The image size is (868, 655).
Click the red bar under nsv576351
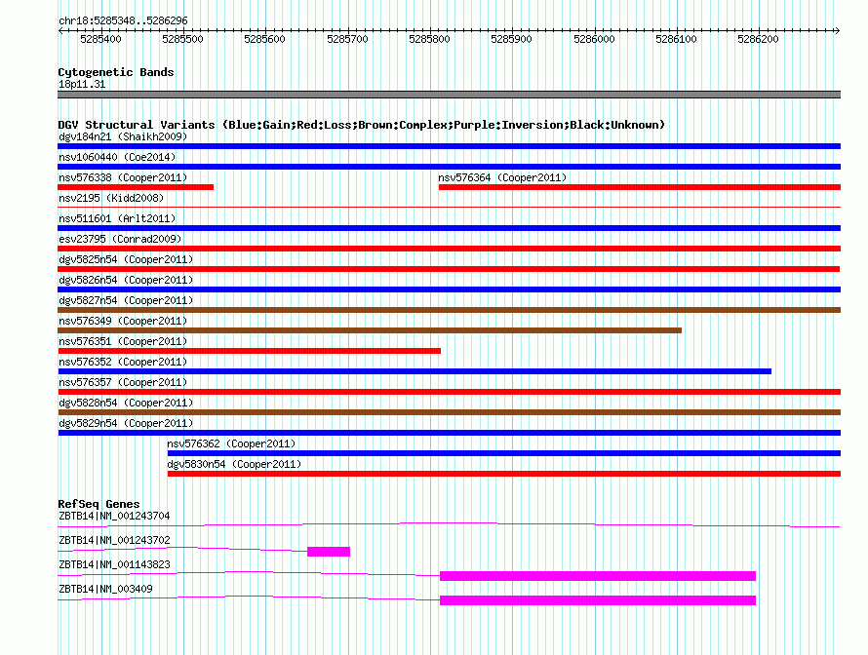(249, 351)
